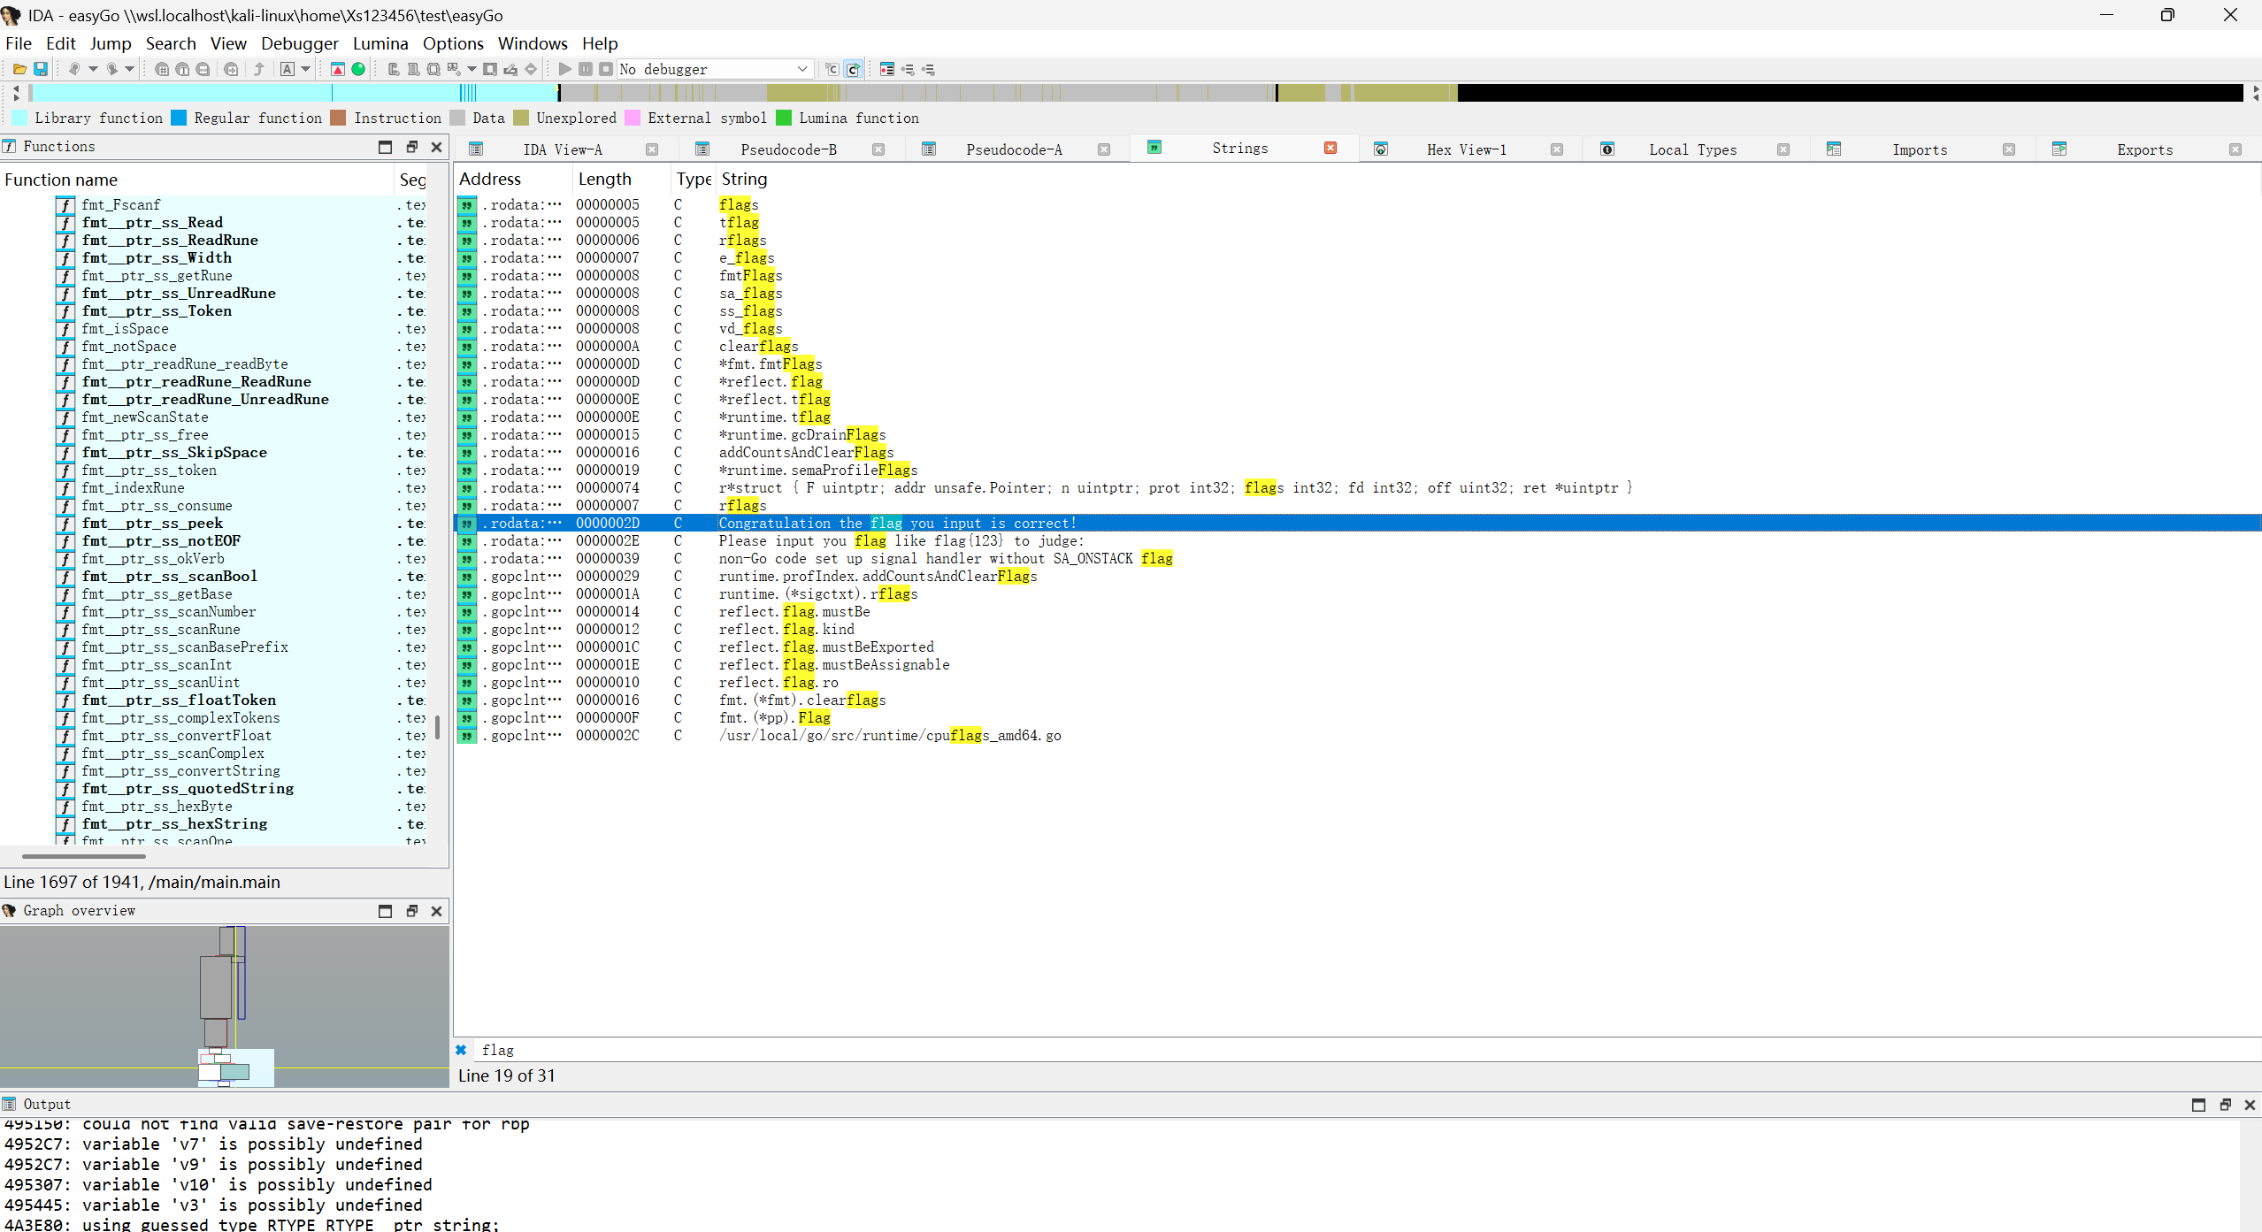This screenshot has height=1232, width=2262.
Task: Start debugger with play button
Action: [565, 69]
